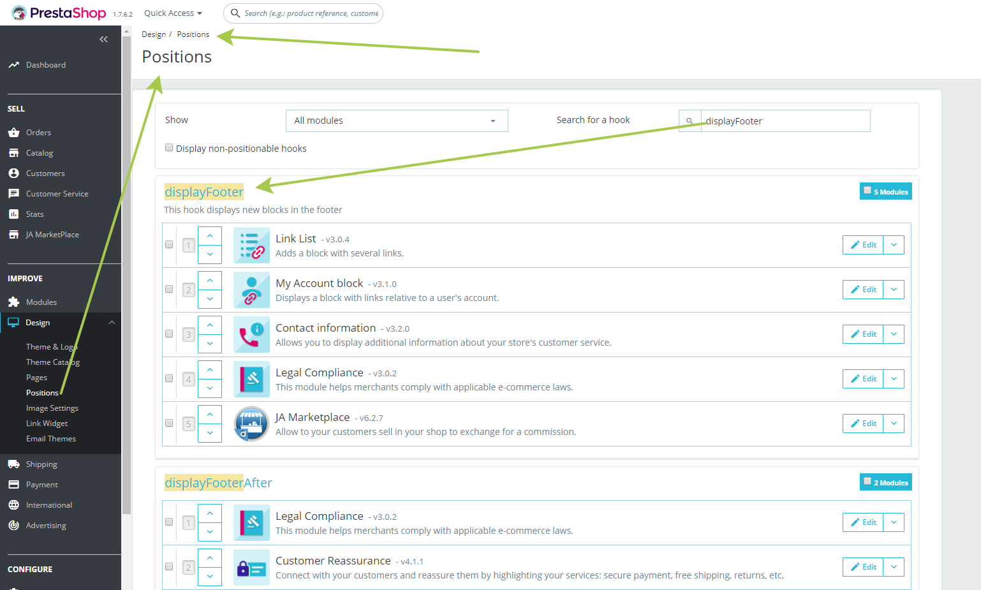Expand JA Marketplace edit options arrow

(x=894, y=424)
